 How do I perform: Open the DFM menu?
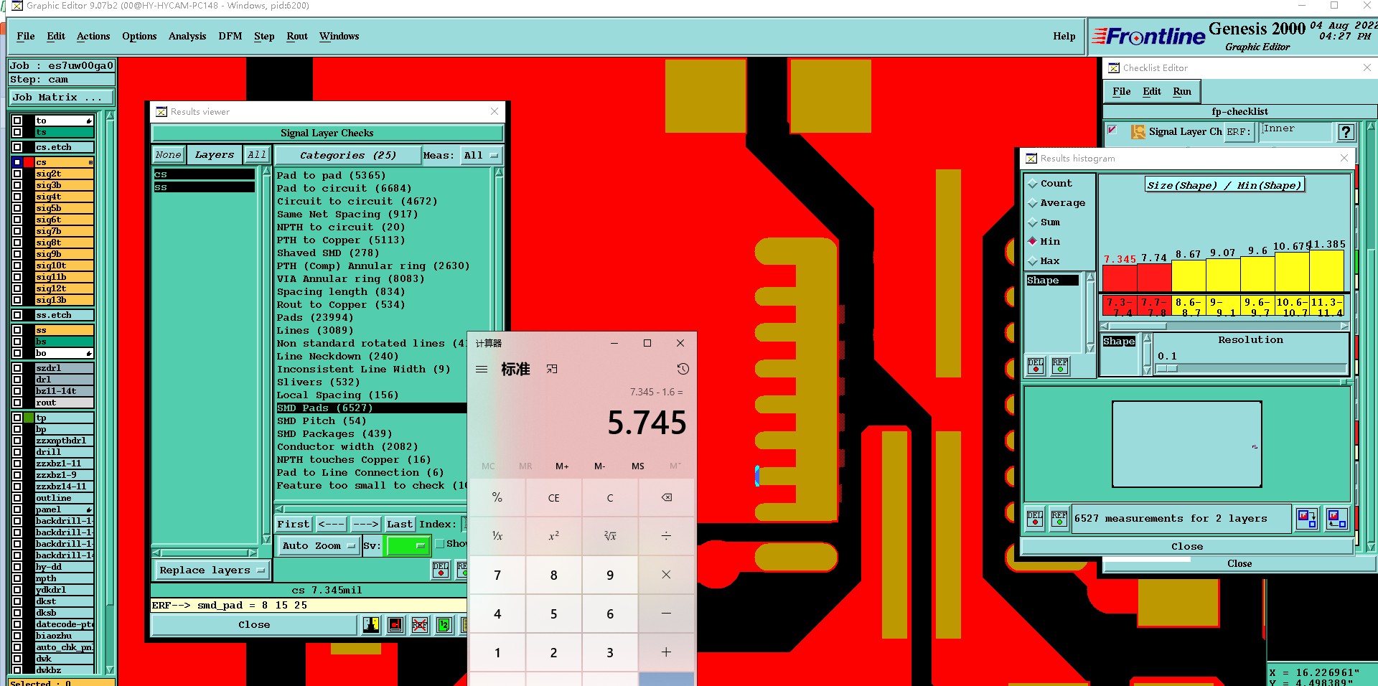click(x=230, y=36)
